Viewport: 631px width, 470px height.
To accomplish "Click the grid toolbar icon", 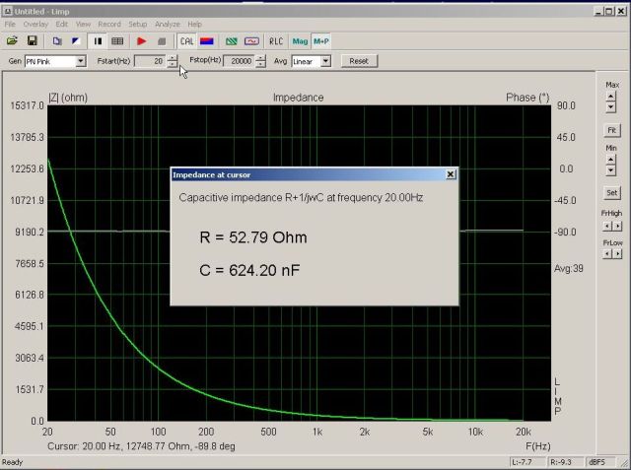I will tap(117, 41).
